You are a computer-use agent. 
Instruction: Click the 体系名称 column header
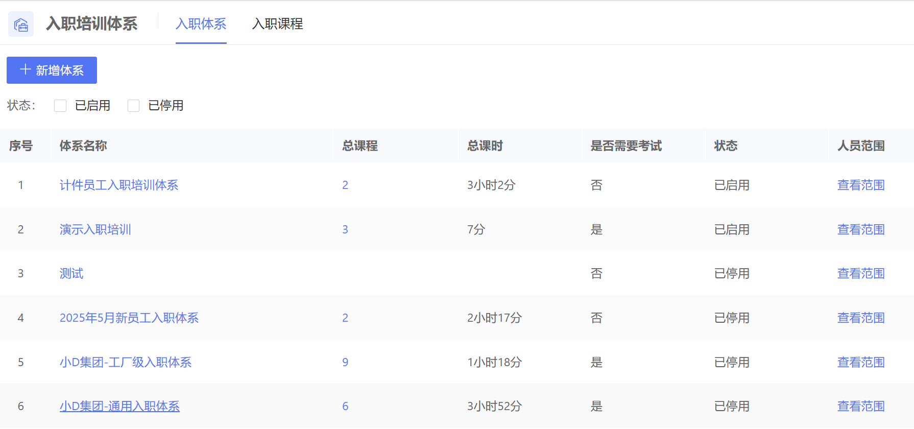pos(83,146)
